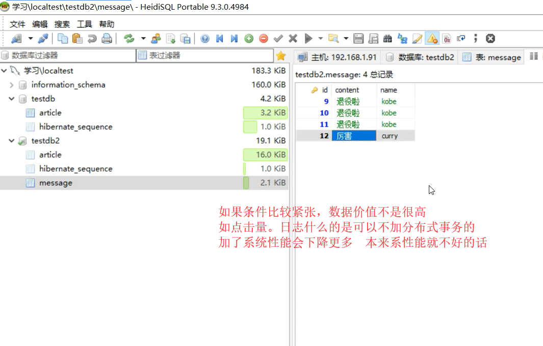The width and height of the screenshot is (543, 346).
Task: Click the Run query play icon
Action: tap(308, 38)
